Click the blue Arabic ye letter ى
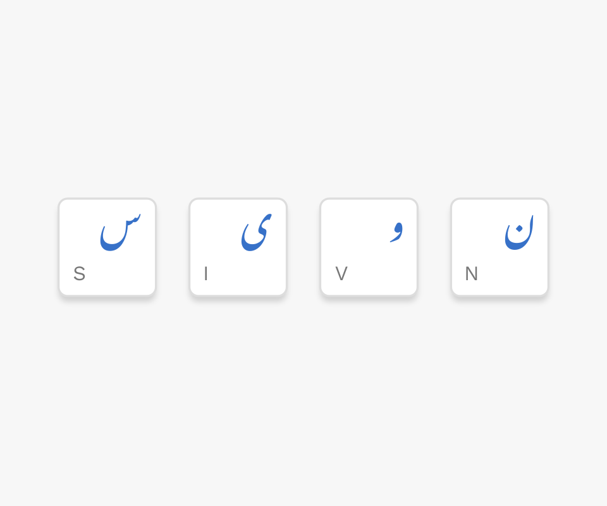 (256, 232)
